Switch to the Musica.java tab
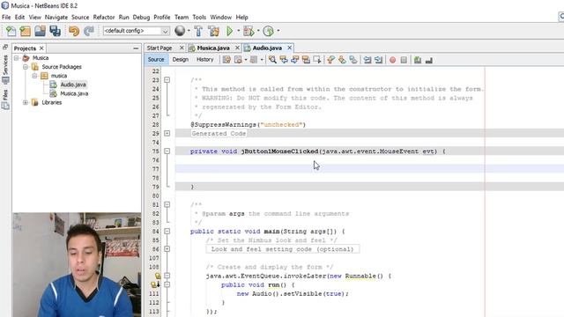Viewport: 564px width, 317px height. click(x=213, y=48)
